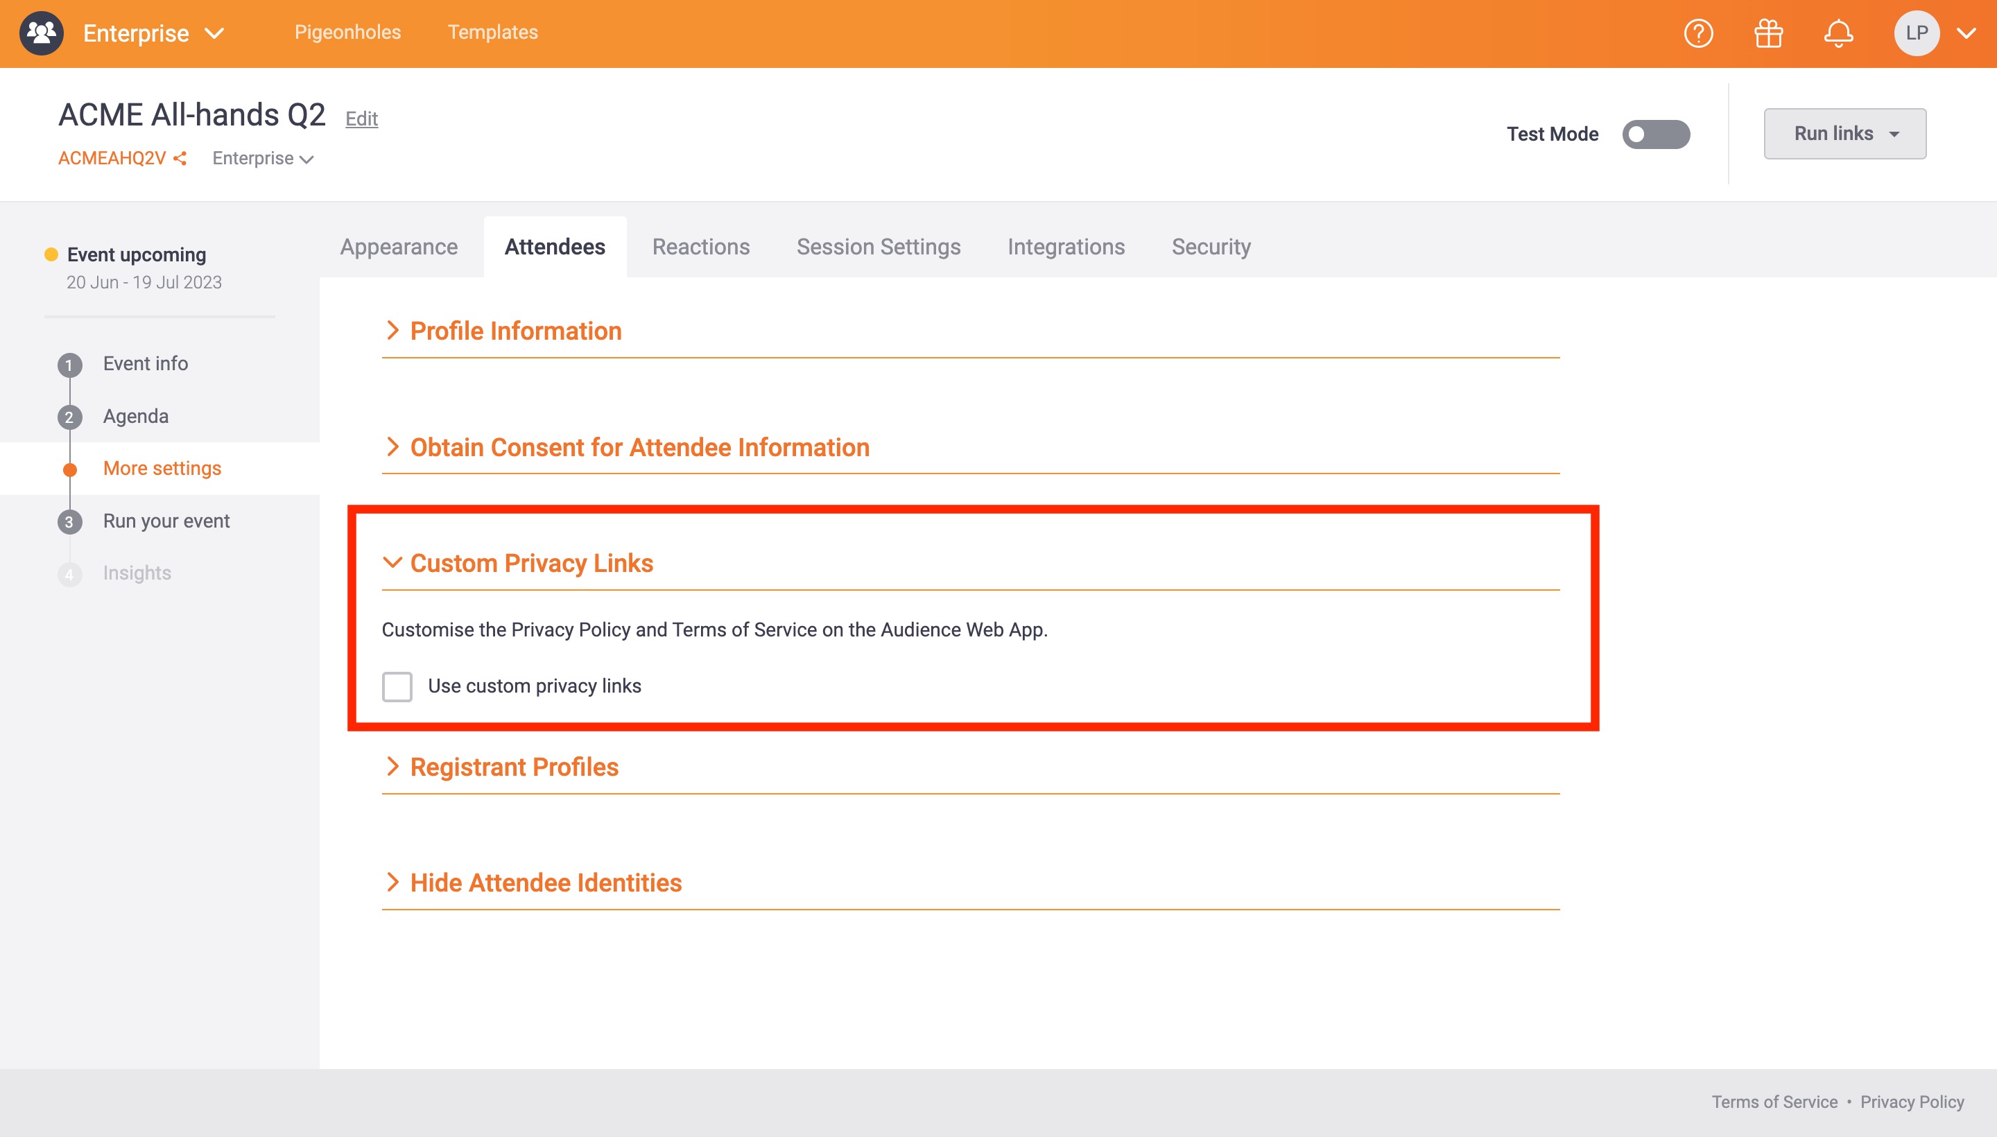This screenshot has width=1997, height=1137.
Task: Click step 3 circle for Run your event
Action: tap(69, 521)
